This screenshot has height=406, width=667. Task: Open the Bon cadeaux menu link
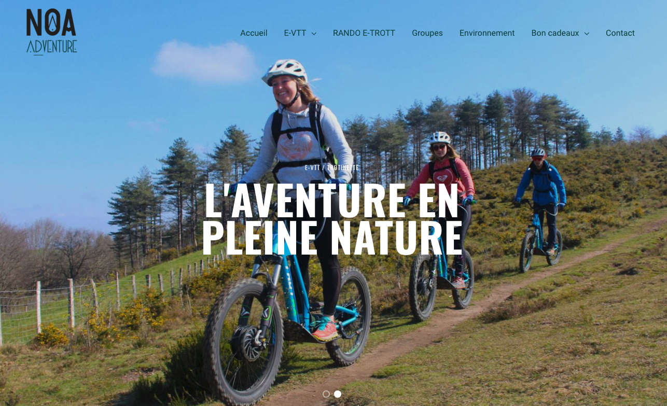tap(555, 33)
